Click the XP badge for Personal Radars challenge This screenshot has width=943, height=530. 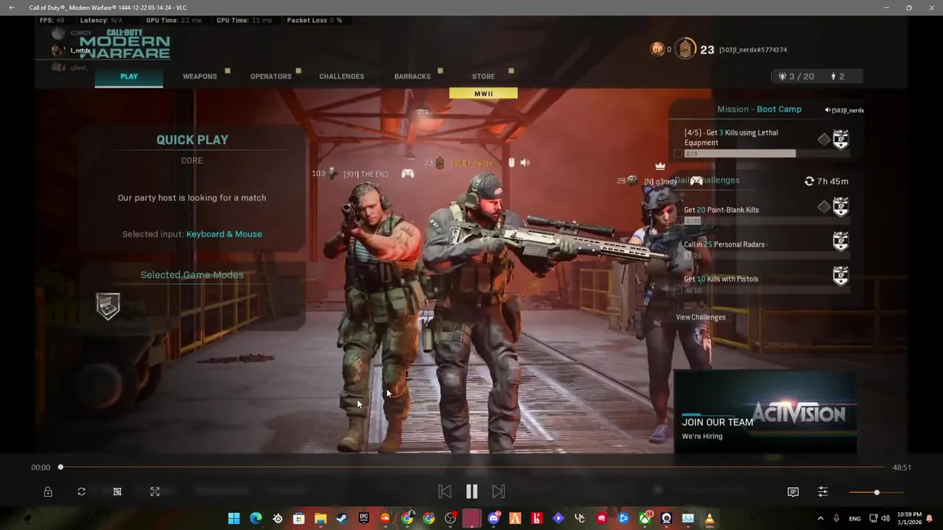[840, 241]
